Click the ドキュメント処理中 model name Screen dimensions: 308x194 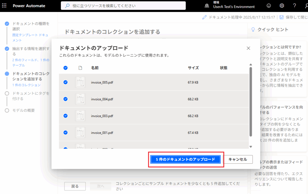click(x=242, y=17)
